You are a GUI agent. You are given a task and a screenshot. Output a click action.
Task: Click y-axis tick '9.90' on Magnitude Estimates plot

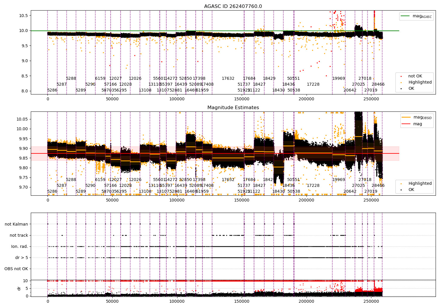pos(24,148)
